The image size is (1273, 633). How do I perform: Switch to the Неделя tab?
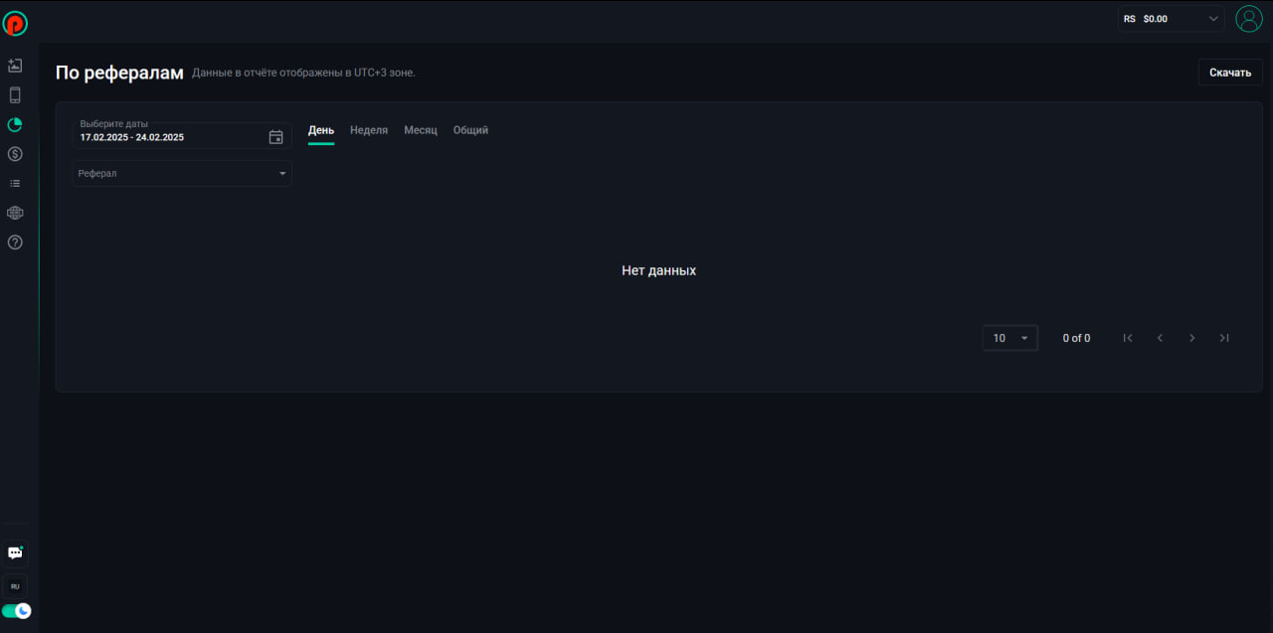coord(369,131)
